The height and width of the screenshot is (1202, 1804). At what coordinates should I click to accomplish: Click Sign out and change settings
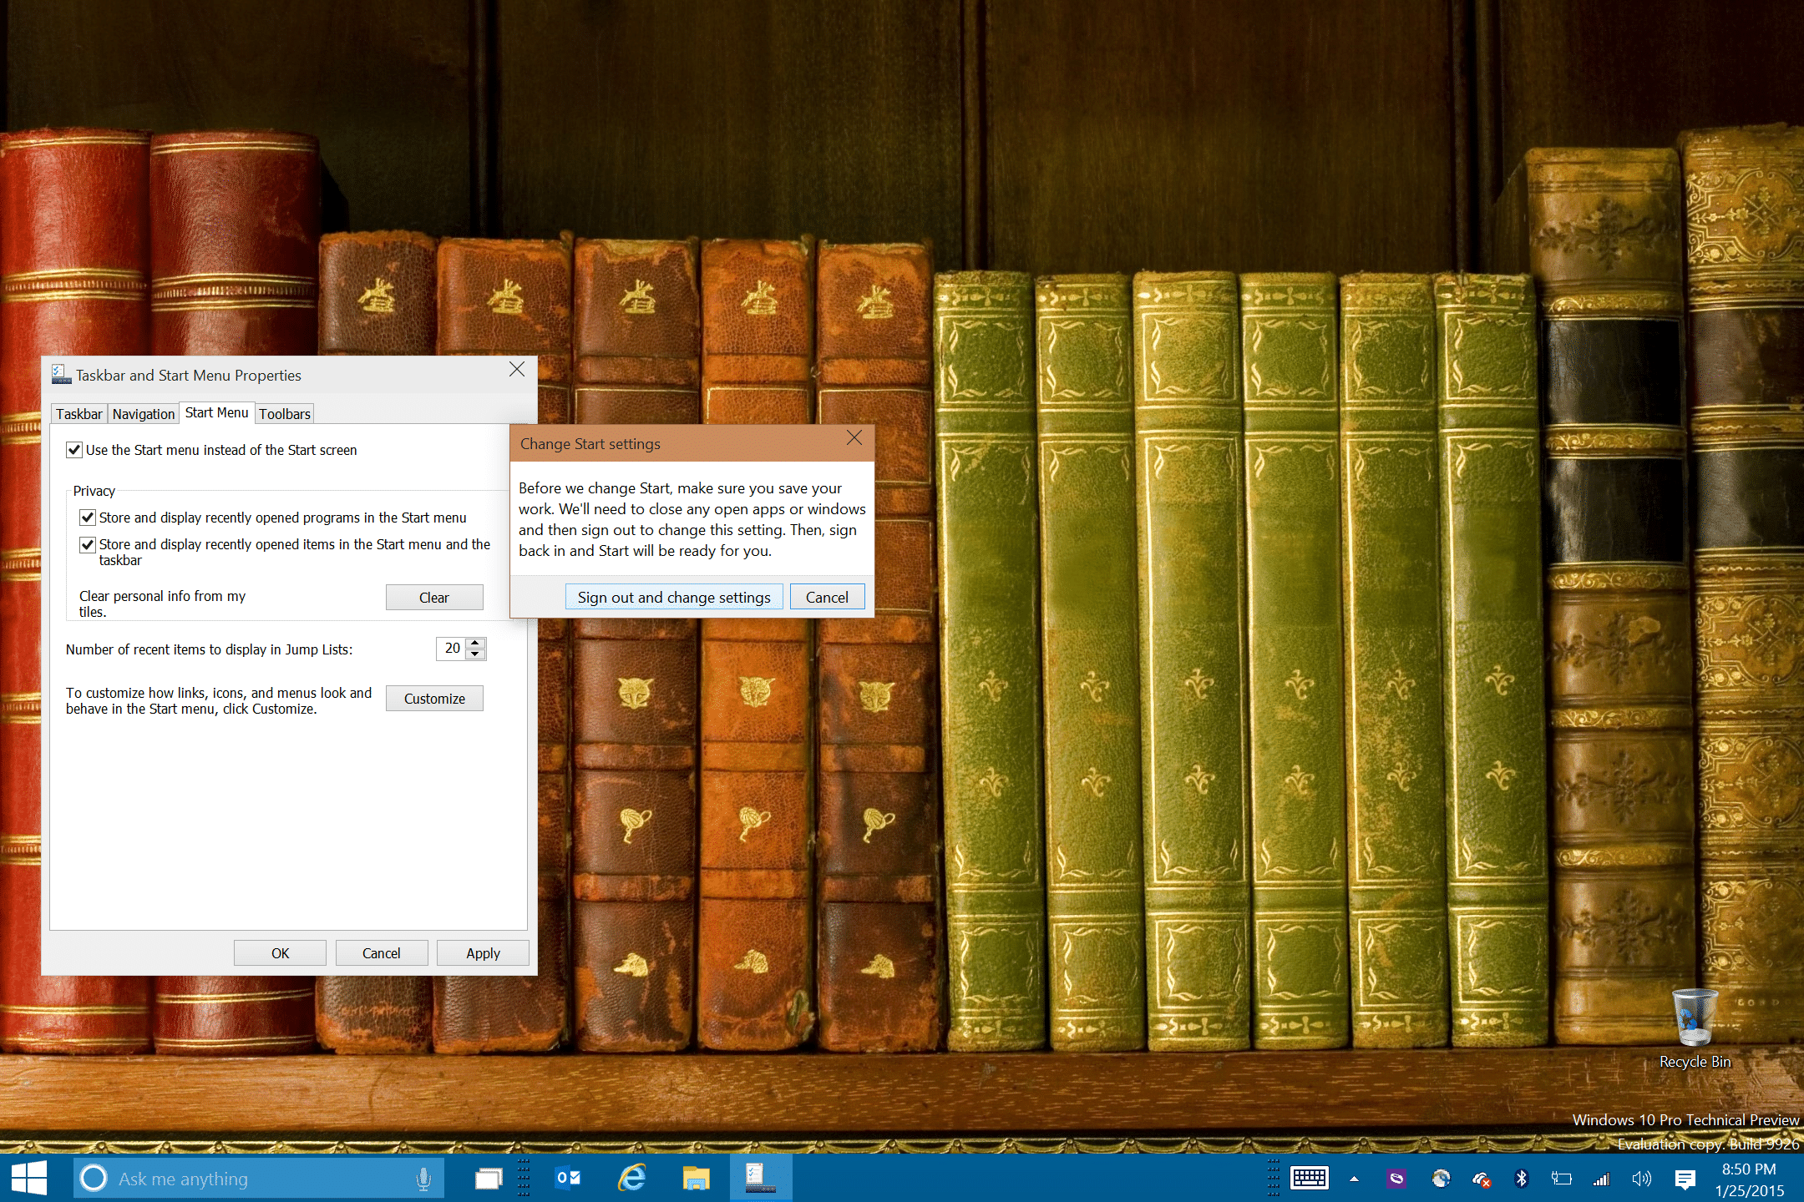tap(674, 597)
